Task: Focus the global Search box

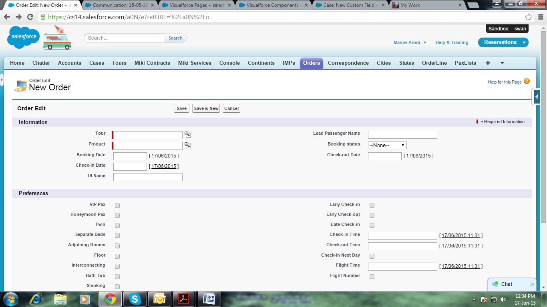Action: coord(125,38)
